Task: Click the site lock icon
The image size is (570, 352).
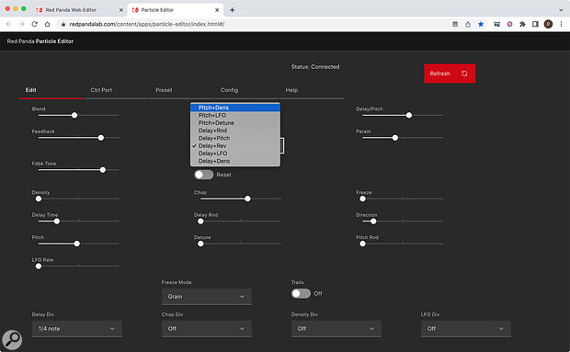Action: click(x=63, y=24)
